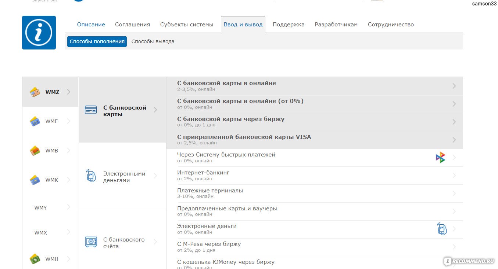The image size is (498, 269).
Task: Expand С банковской карты category chevron
Action: pos(155,110)
